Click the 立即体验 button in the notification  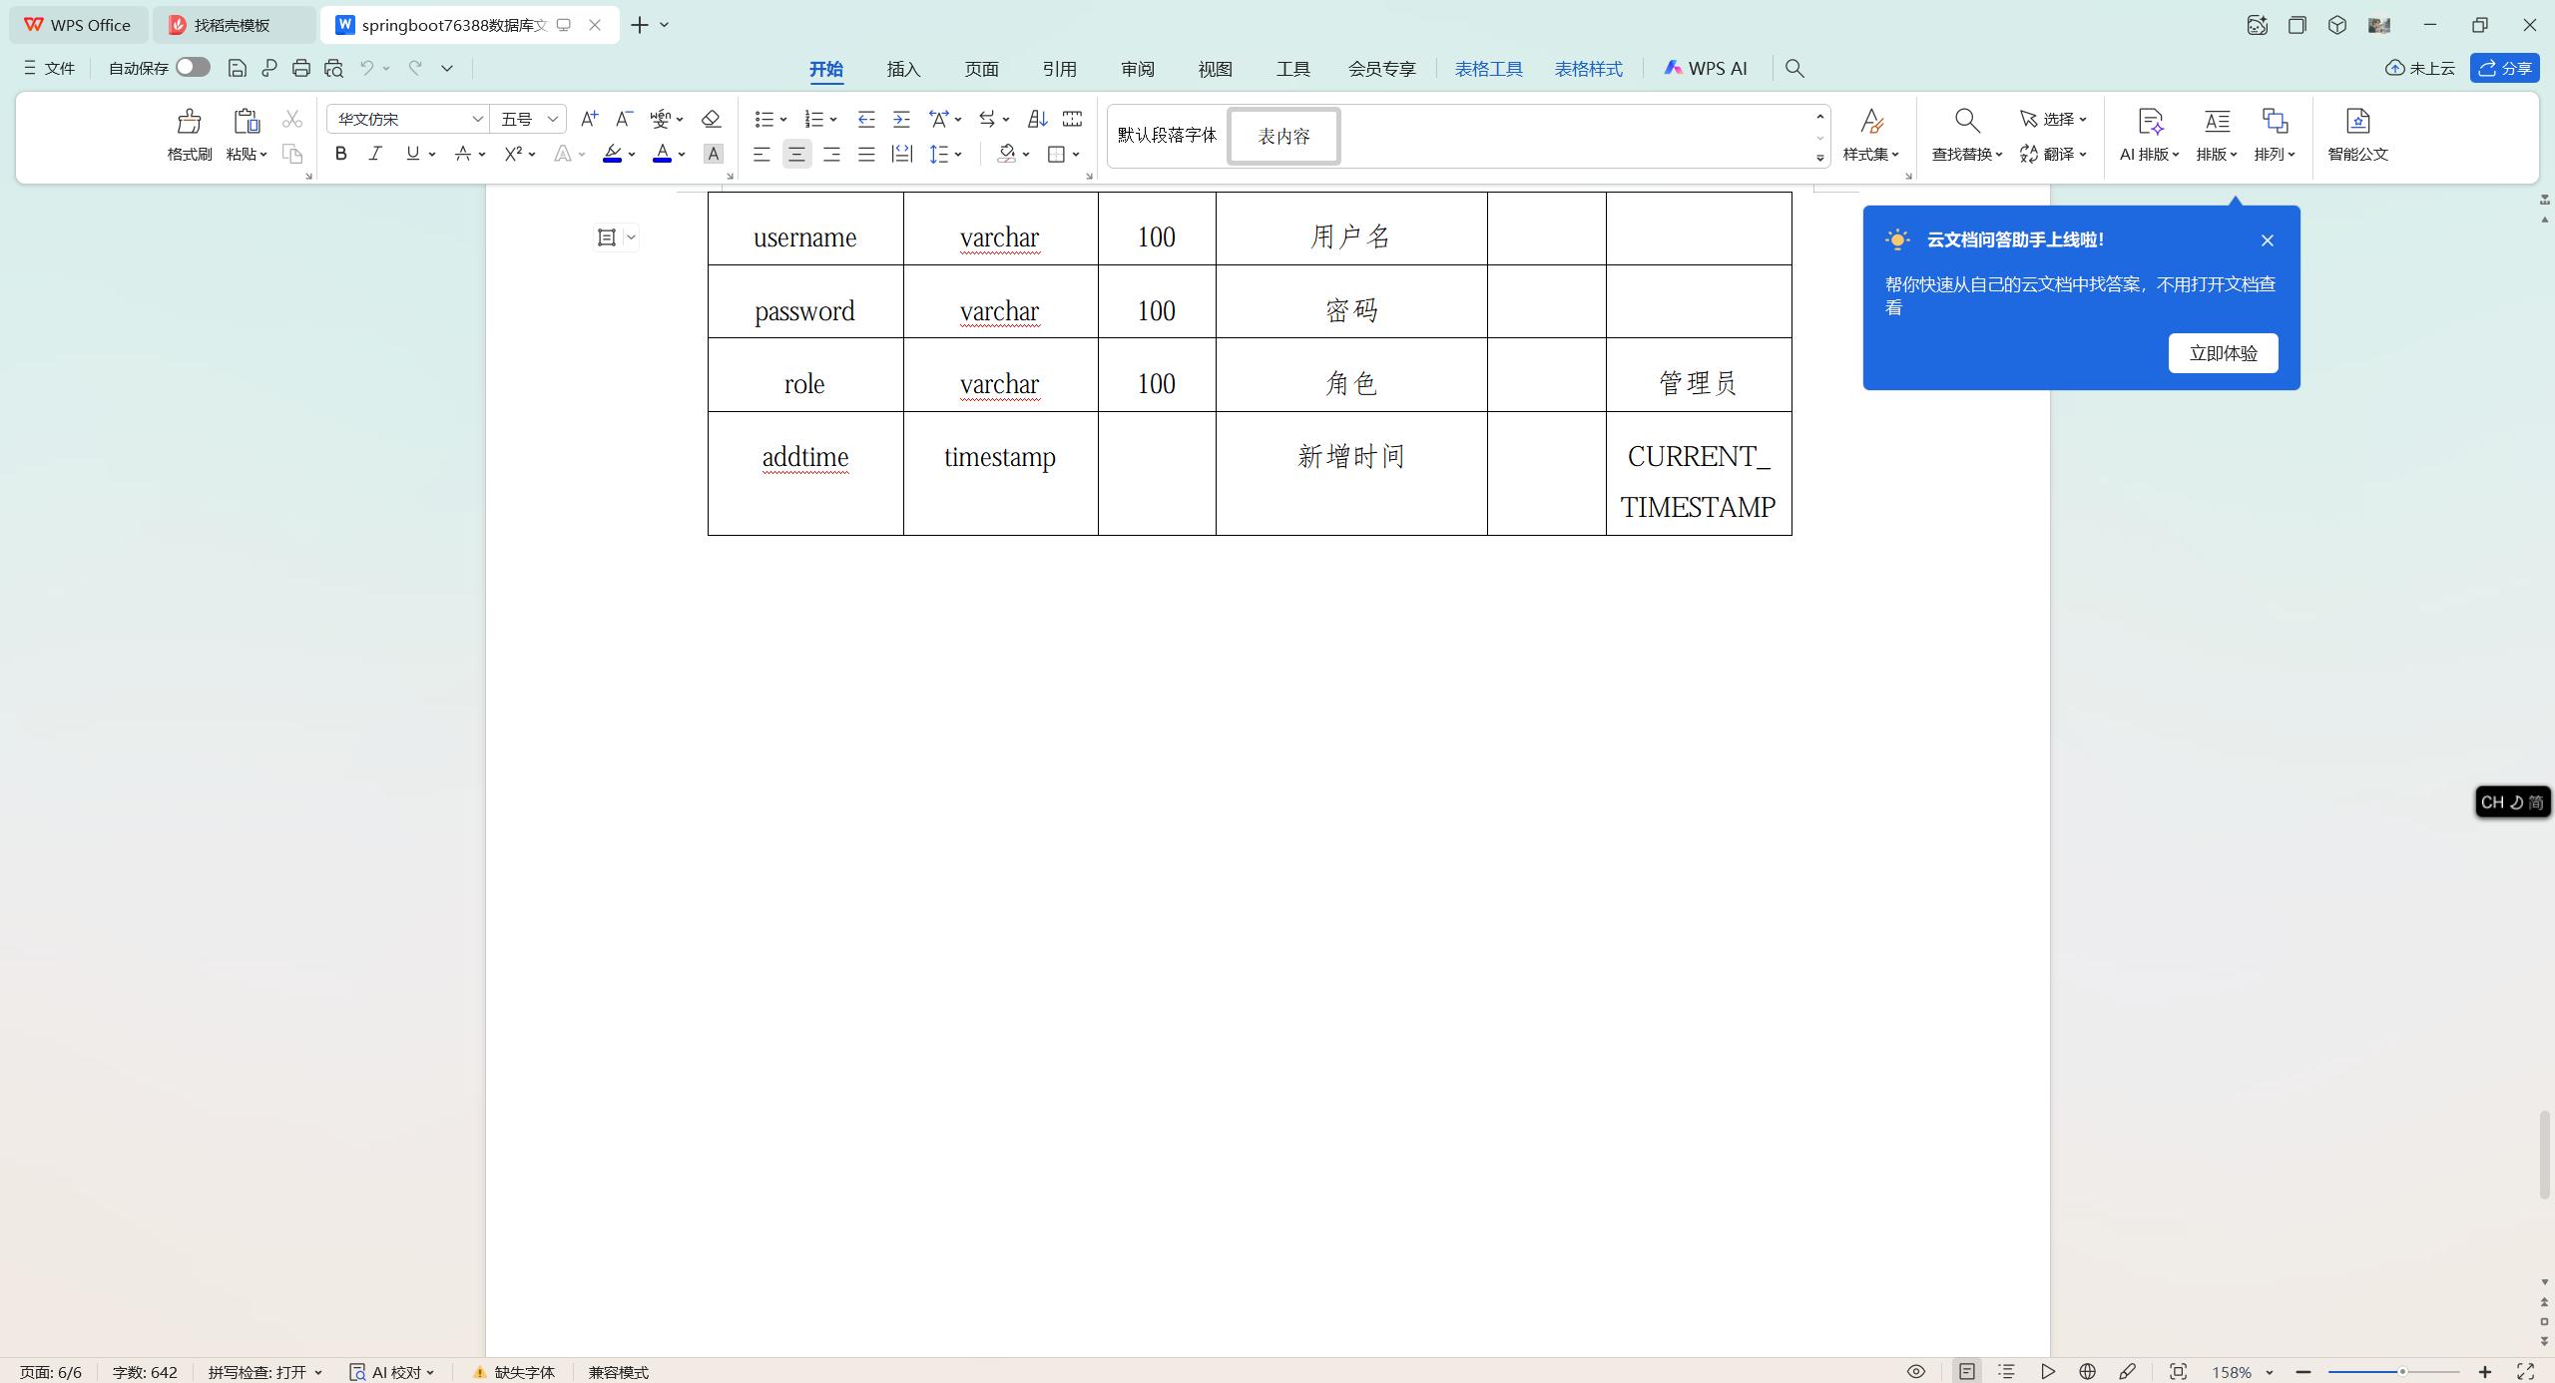pyautogui.click(x=2223, y=352)
